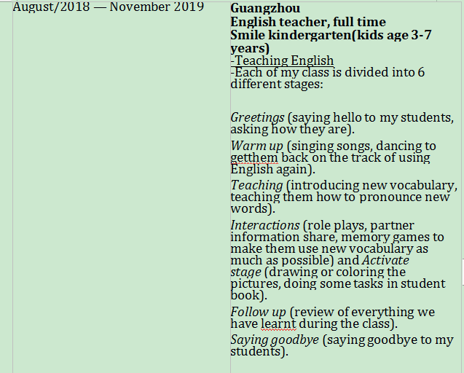Click the italic word "Interactions"
Screen dimensions: 464x373
click(x=264, y=225)
